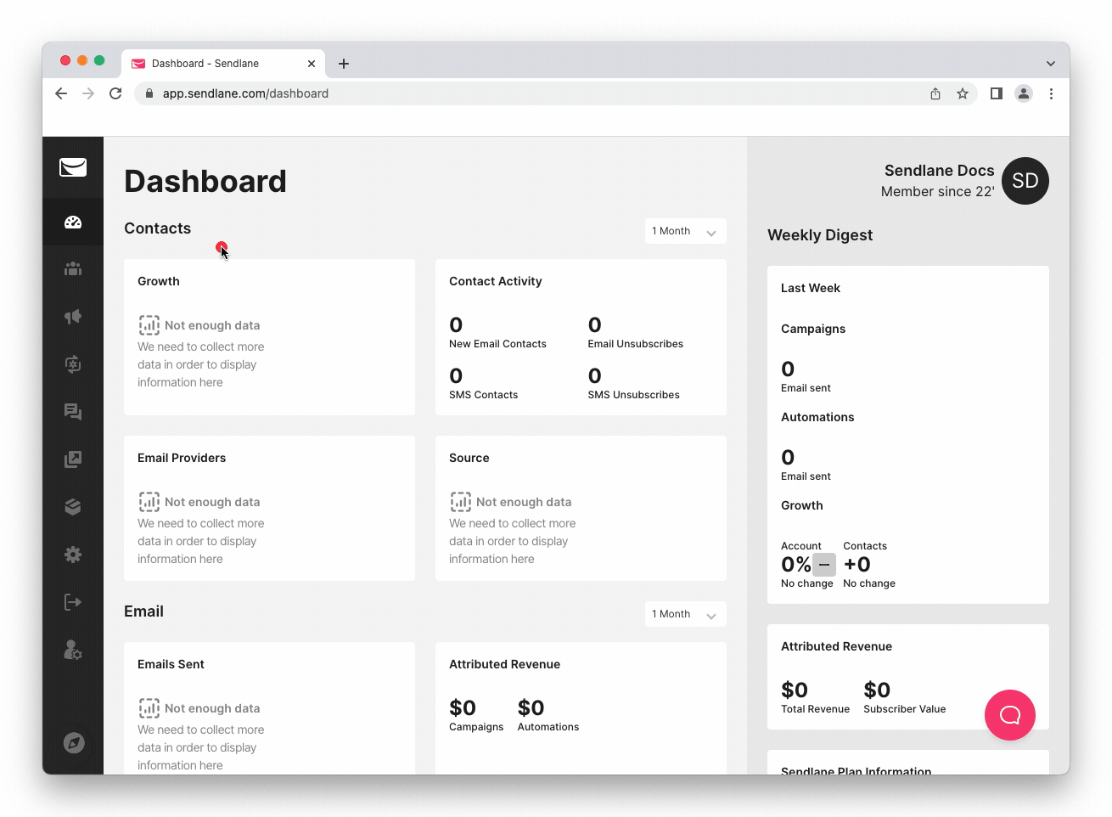The height and width of the screenshot is (817, 1112).
Task: Open the stacked layers icon in sidebar
Action: [x=73, y=507]
